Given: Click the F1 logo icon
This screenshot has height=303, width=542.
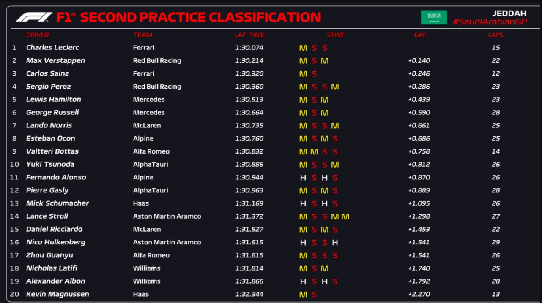Looking at the screenshot, I should [x=34, y=17].
